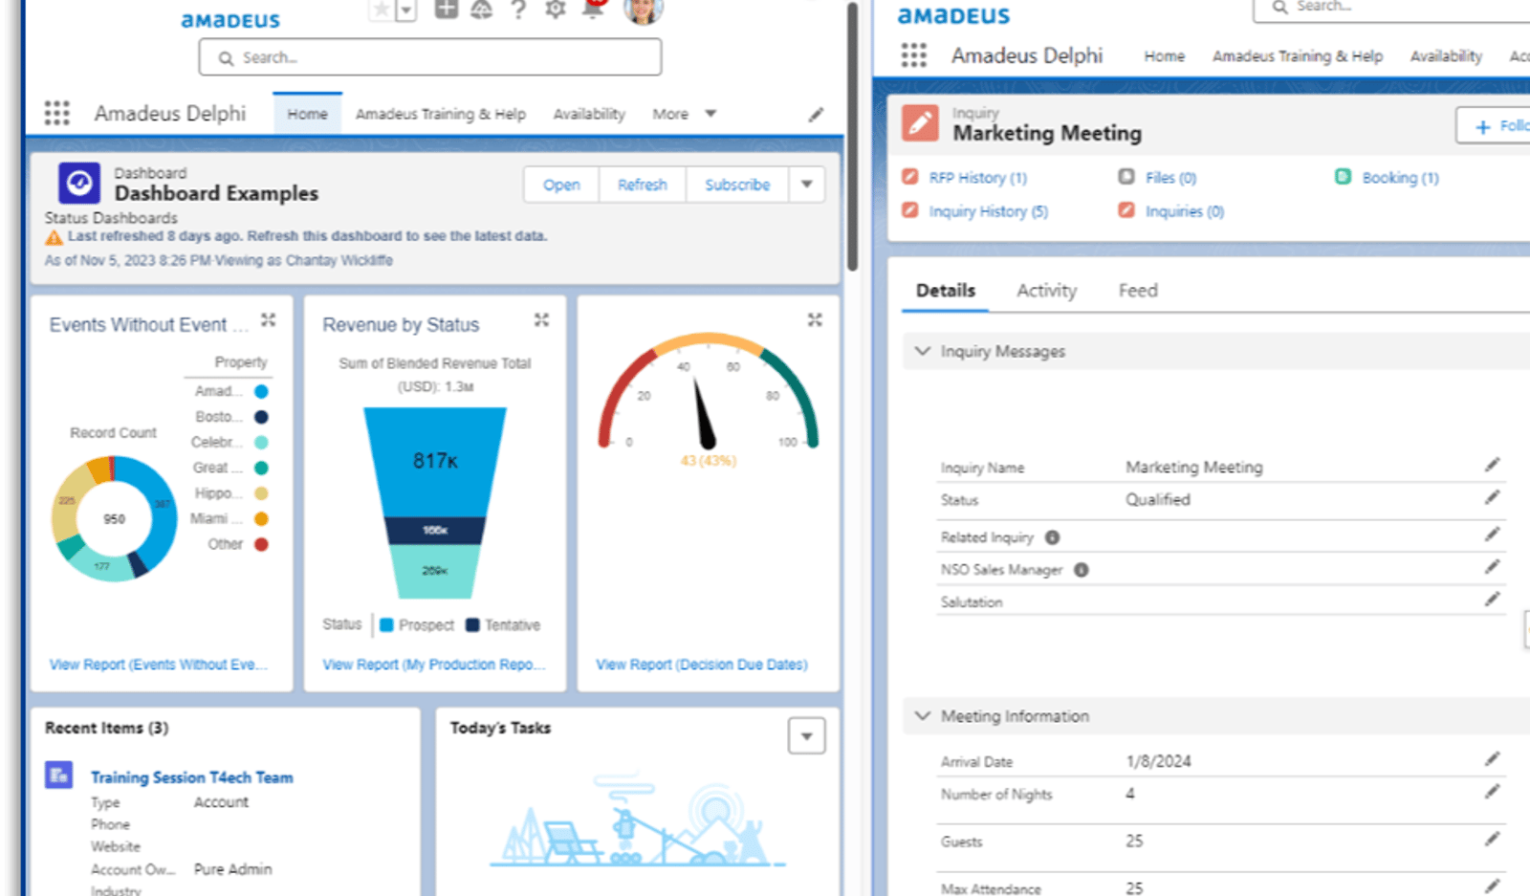Click the search magnifier in right window

pyautogui.click(x=1279, y=7)
